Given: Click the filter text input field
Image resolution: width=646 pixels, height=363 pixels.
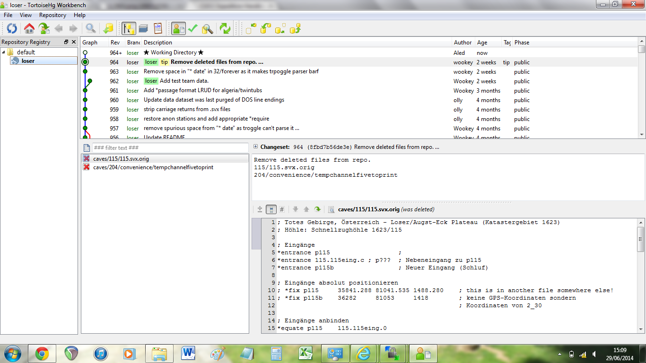Looking at the screenshot, I should point(170,148).
